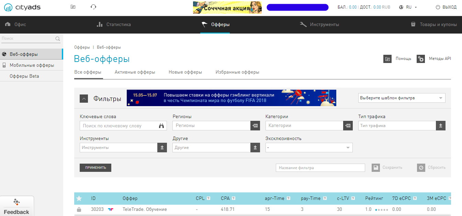Click the c-LTV question mark icon
The width and height of the screenshot is (462, 216).
(354, 198)
